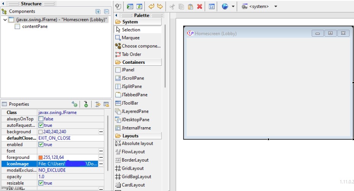Image resolution: width=354 pixels, height=191 pixels.
Task: Collapse the Palette panel with its arrow
Action: point(116,15)
